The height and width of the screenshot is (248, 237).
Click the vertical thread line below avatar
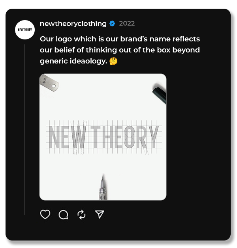click(25, 130)
